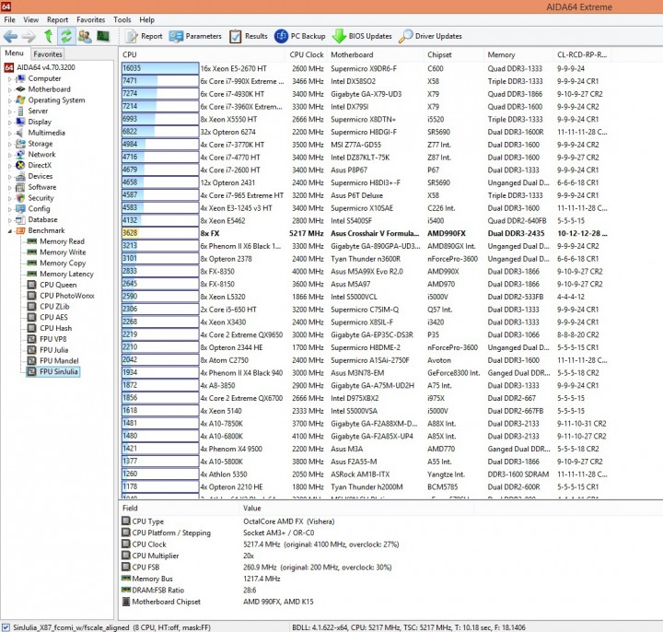
Task: Sort by the CPU Clock column header
Action: point(307,54)
